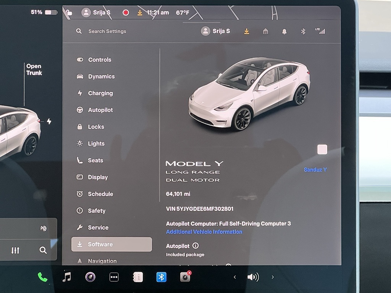This screenshot has width=391, height=293.
Task: Click the garage HomeLink icon
Action: point(266,31)
